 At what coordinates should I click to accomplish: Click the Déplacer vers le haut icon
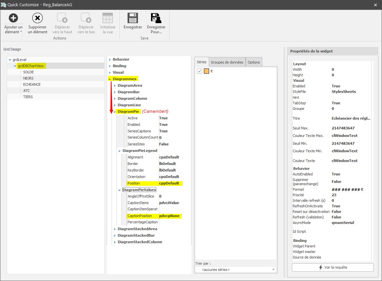(x=62, y=18)
